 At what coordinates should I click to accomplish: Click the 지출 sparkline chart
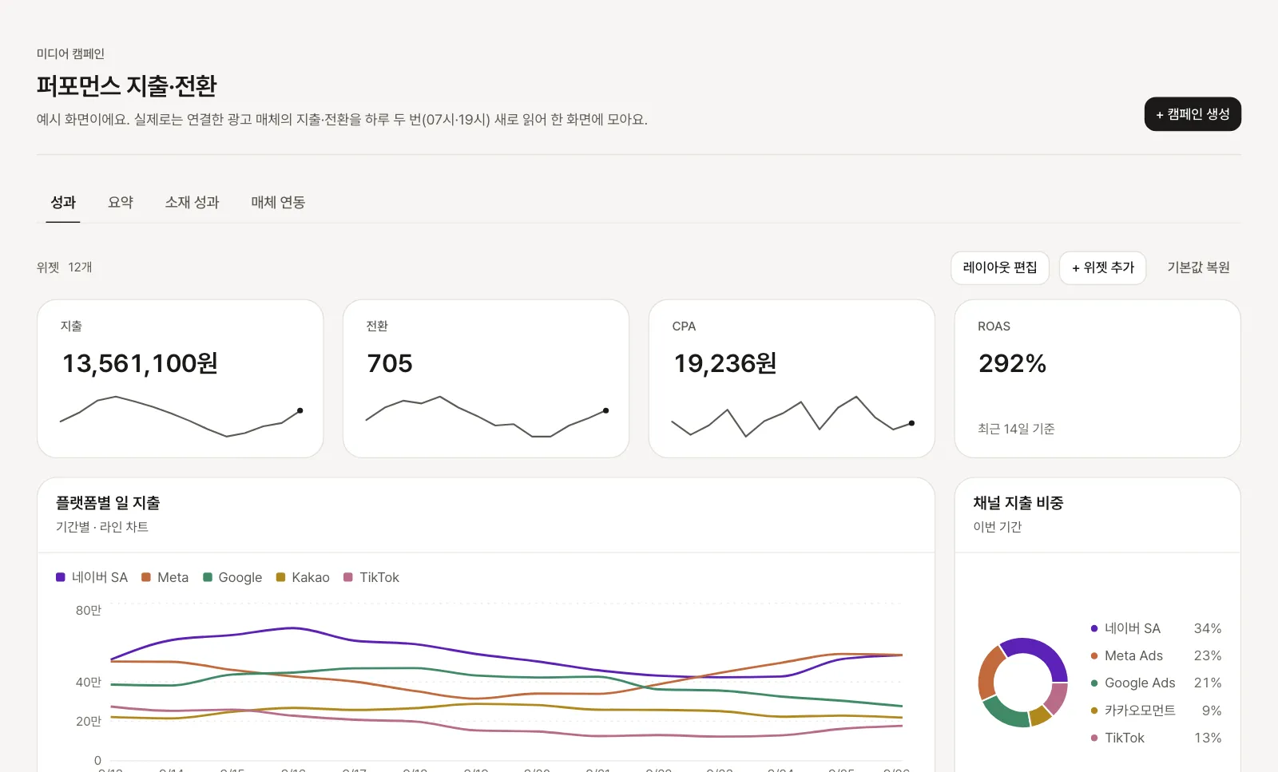coord(181,416)
